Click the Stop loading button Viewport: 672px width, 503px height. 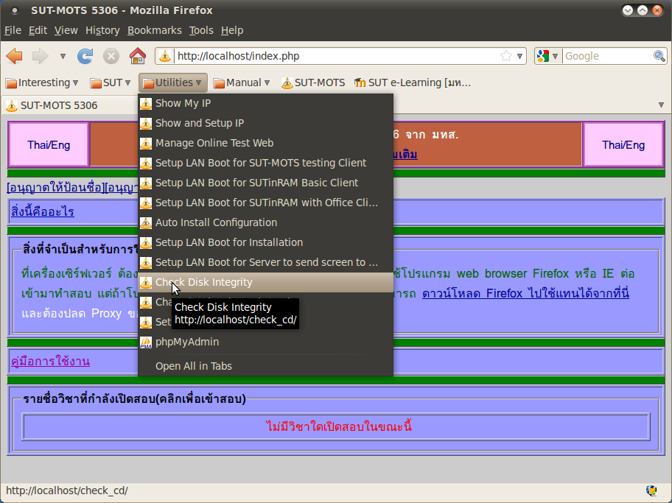pos(111,56)
